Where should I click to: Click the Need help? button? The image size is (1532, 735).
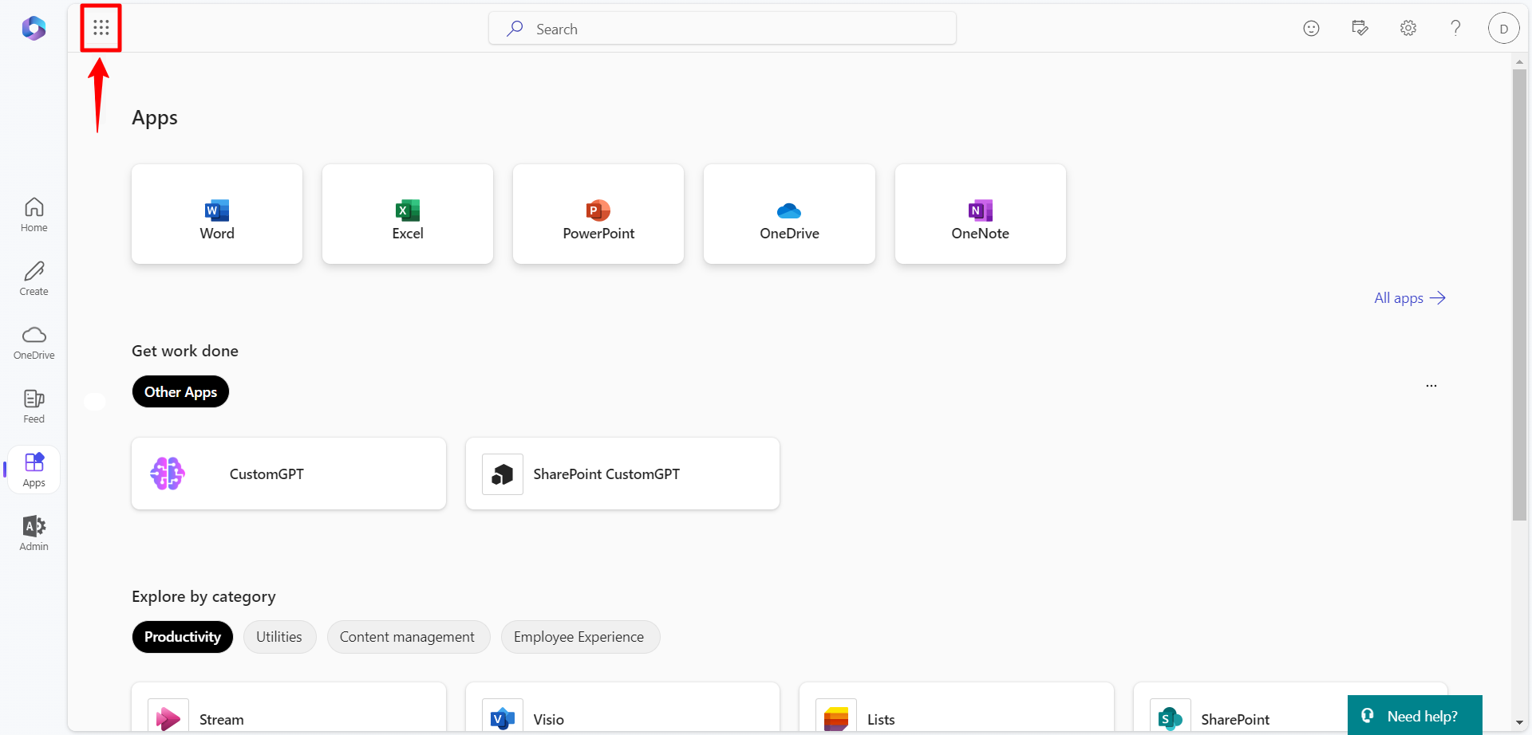pyautogui.click(x=1415, y=716)
